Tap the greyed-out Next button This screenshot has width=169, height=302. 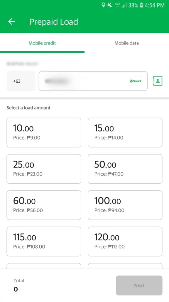[x=139, y=285]
